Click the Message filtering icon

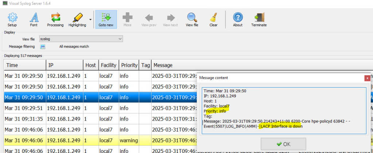[43, 47]
